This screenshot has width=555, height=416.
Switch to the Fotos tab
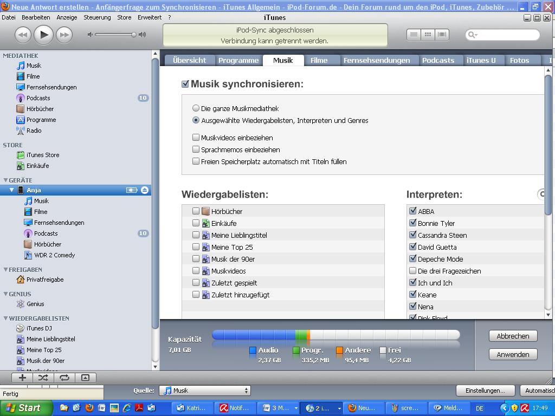pos(520,61)
